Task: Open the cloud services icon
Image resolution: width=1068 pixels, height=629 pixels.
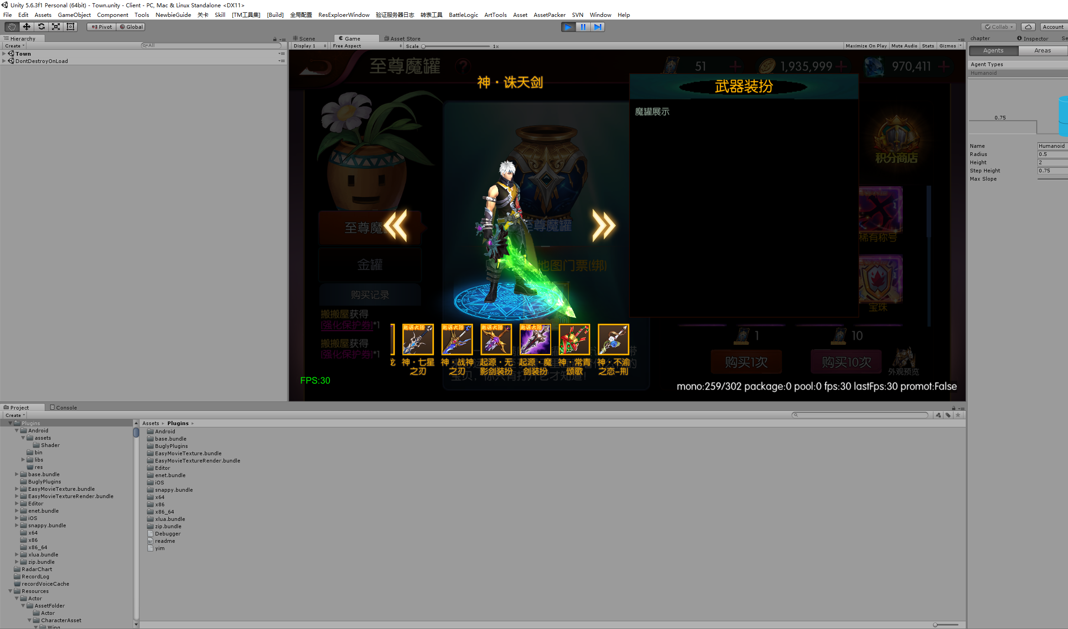Action: coord(1028,27)
